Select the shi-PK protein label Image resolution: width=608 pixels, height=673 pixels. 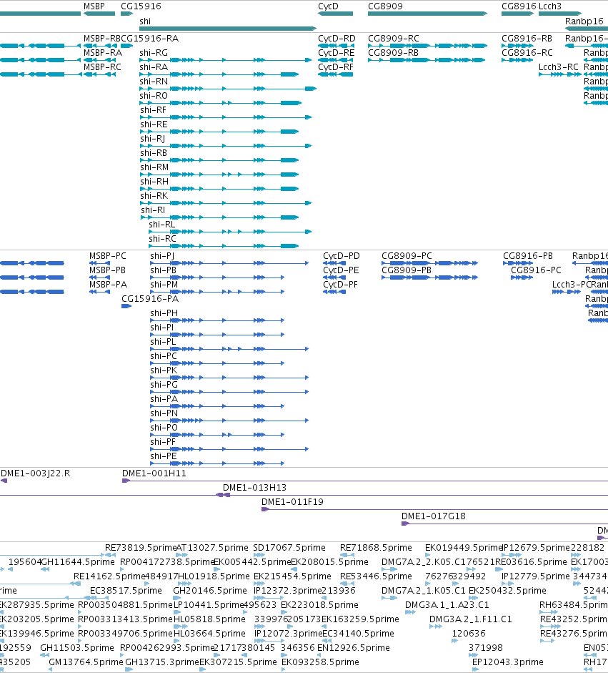point(164,370)
